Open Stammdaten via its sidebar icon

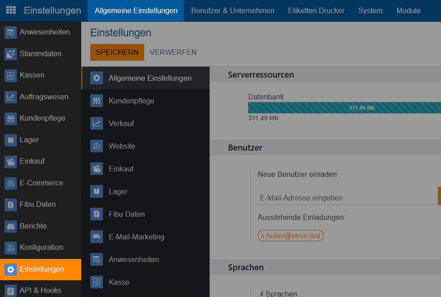coord(10,54)
